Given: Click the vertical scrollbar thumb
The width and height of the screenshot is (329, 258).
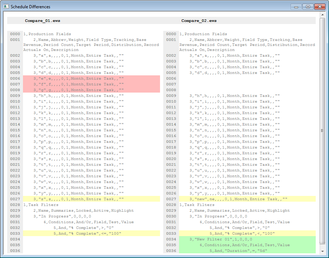Looking at the screenshot, I should pos(322,131).
